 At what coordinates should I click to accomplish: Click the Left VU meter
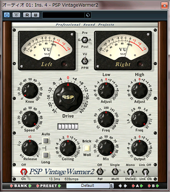[47, 50]
